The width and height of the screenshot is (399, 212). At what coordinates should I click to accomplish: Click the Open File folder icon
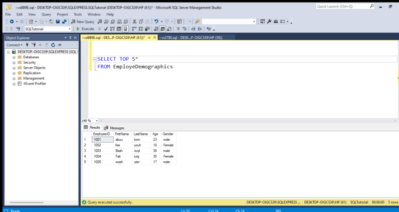(51, 21)
